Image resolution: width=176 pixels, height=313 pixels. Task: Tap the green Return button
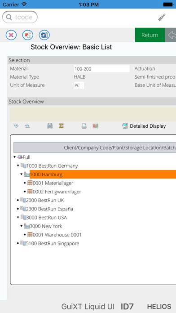150,35
